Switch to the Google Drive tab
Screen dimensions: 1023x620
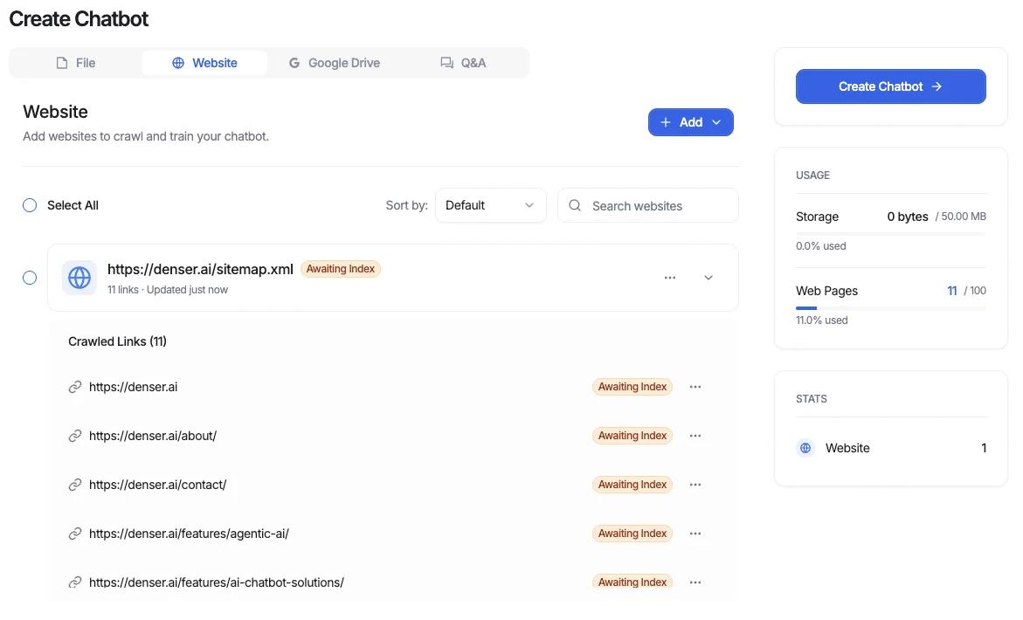point(334,62)
